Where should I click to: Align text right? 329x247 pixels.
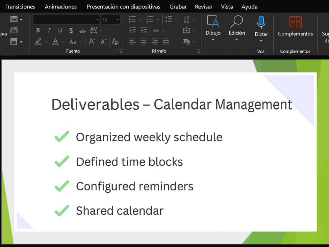point(155,41)
